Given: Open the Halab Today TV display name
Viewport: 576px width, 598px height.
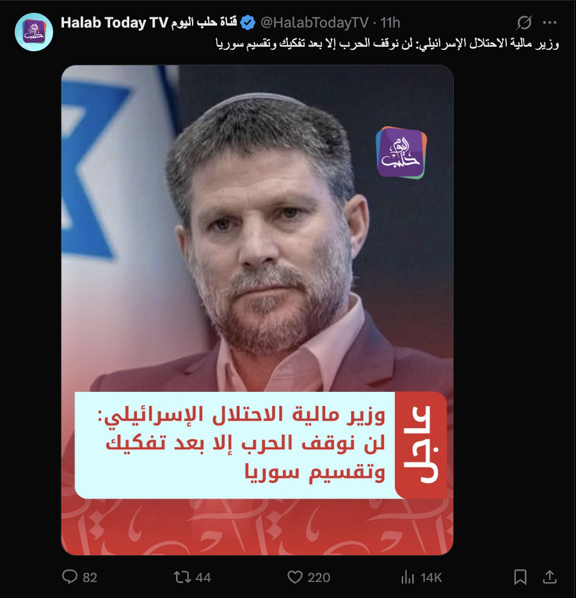Looking at the screenshot, I should 148,22.
